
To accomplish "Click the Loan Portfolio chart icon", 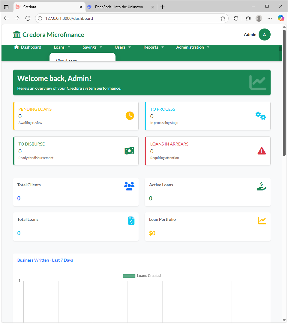I will [262, 220].
